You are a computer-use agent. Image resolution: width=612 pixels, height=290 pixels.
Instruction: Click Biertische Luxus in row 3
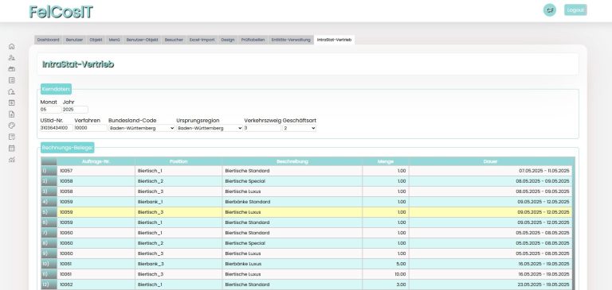[243, 191]
